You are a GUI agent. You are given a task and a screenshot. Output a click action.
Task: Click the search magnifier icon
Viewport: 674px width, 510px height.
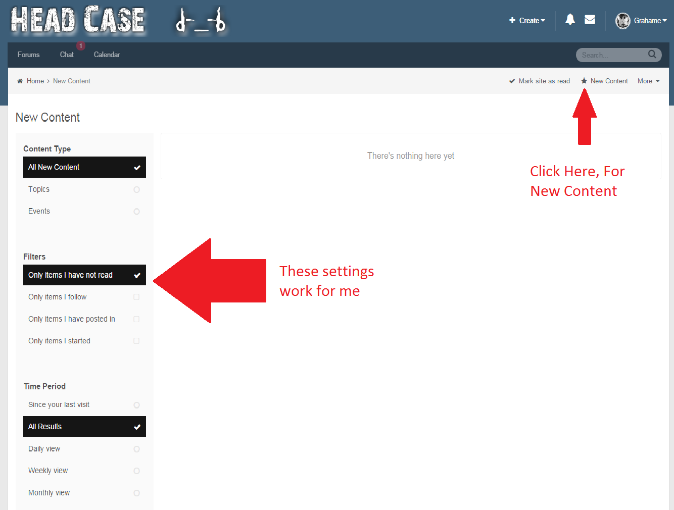pyautogui.click(x=652, y=55)
